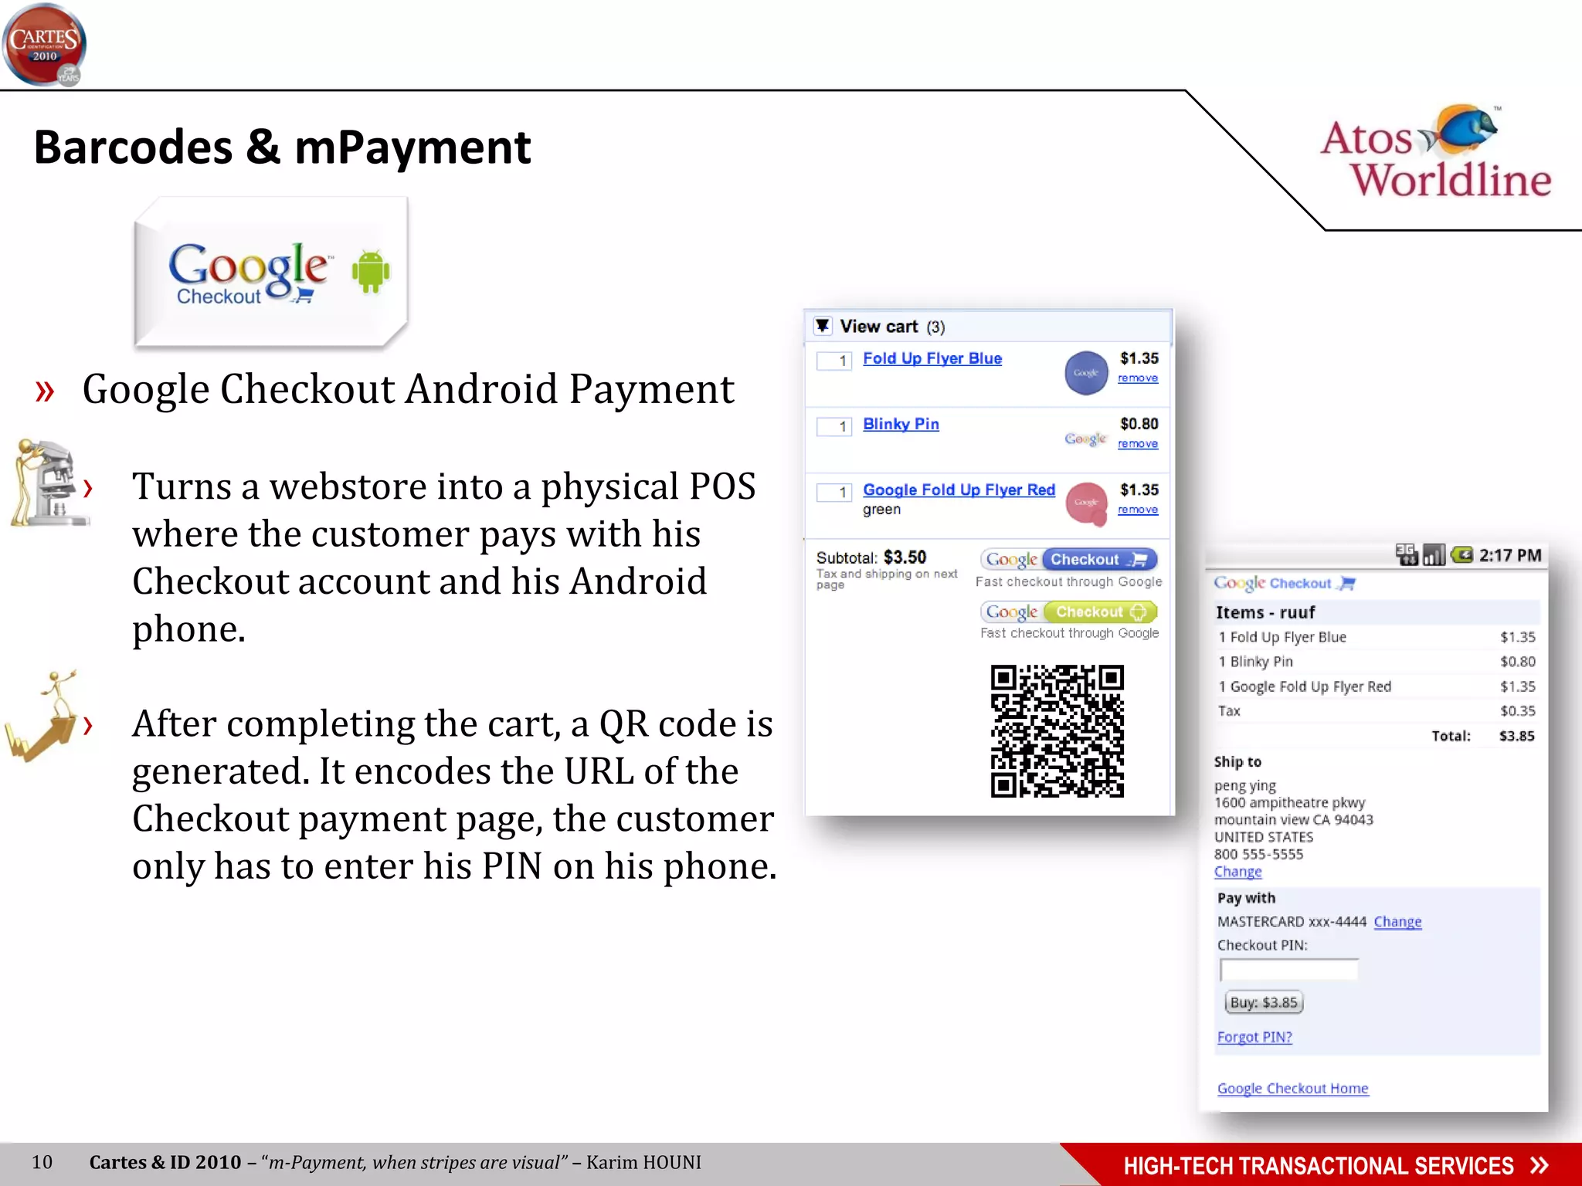Click the Barcodes & mPayment title
This screenshot has width=1582, height=1186.
282,147
